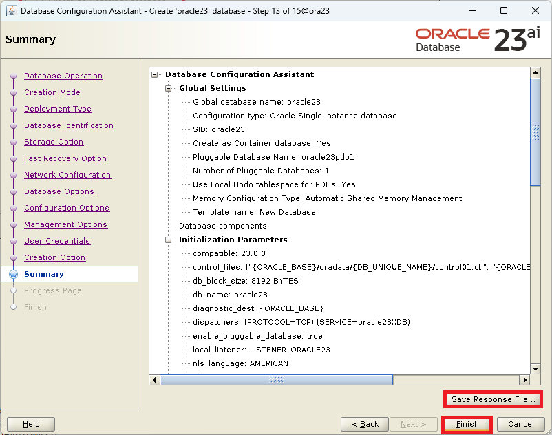Select 'Global database name: oracle23' row

tap(257, 102)
